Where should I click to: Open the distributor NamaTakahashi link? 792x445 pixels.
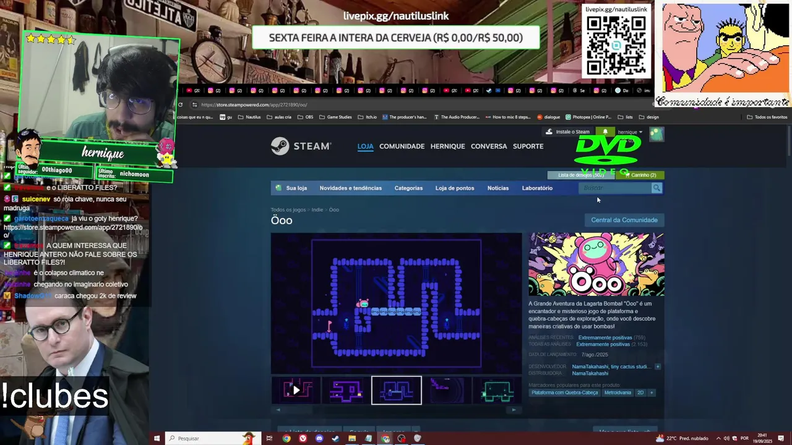[x=590, y=373]
